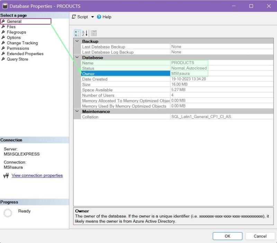Viewport: 277px width, 243px height.
Task: Open the Script dropdown arrow
Action: [x=92, y=17]
